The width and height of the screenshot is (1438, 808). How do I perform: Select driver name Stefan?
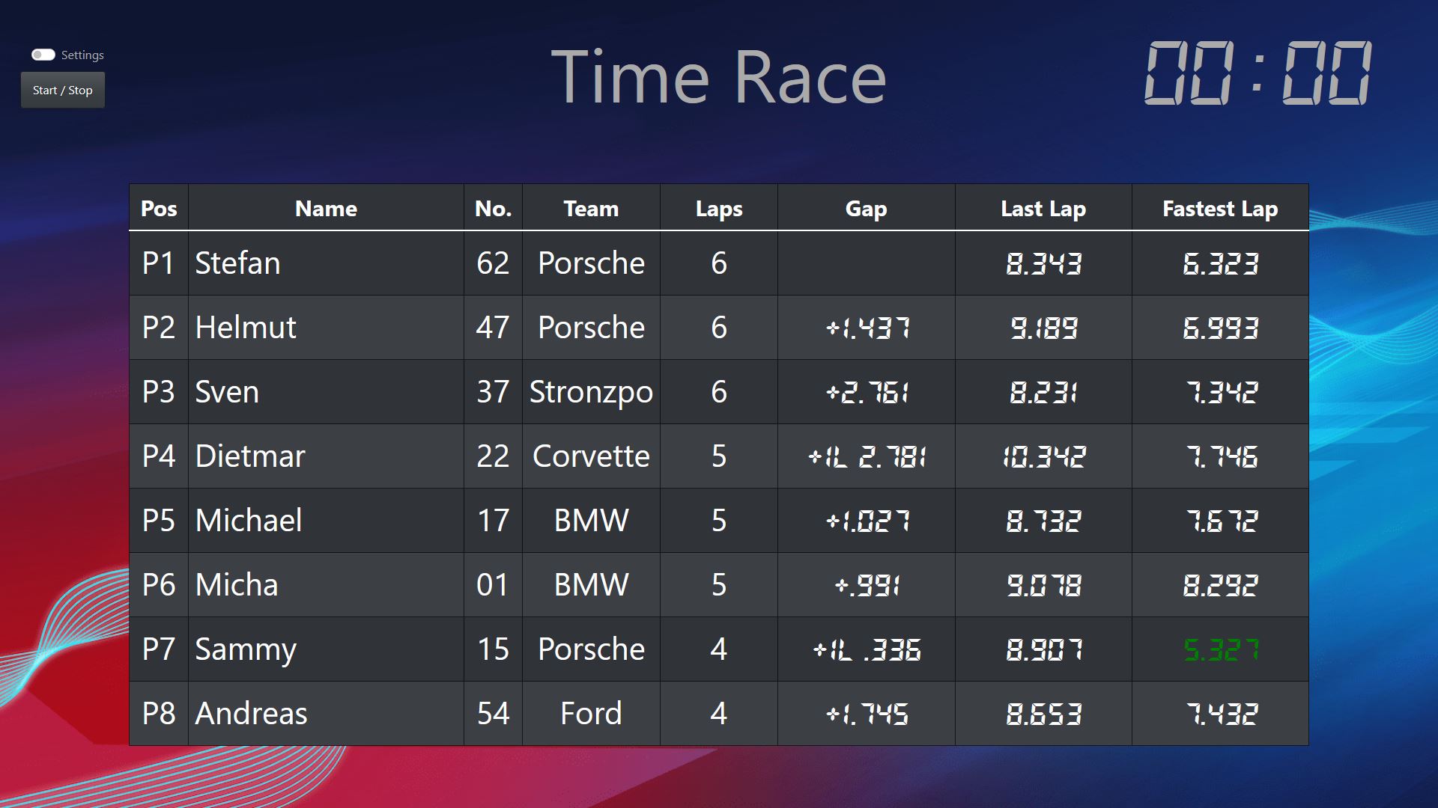point(237,263)
